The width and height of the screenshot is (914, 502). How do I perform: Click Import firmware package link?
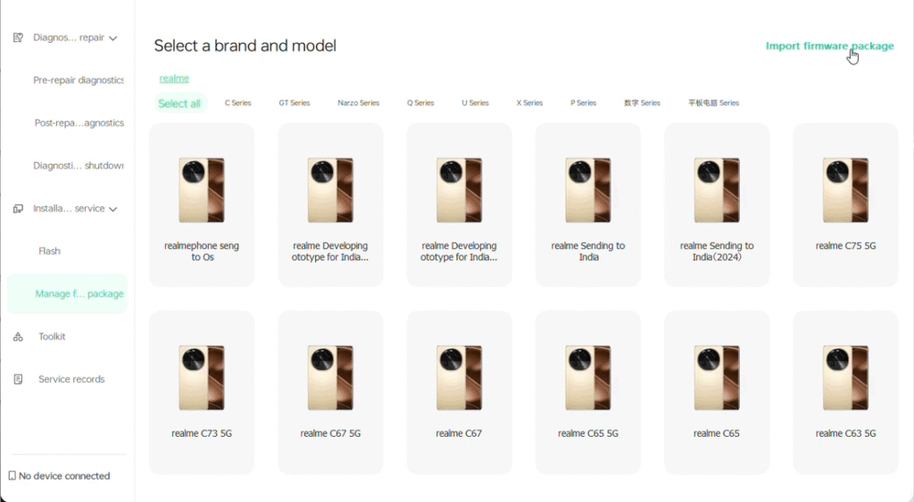(x=829, y=46)
